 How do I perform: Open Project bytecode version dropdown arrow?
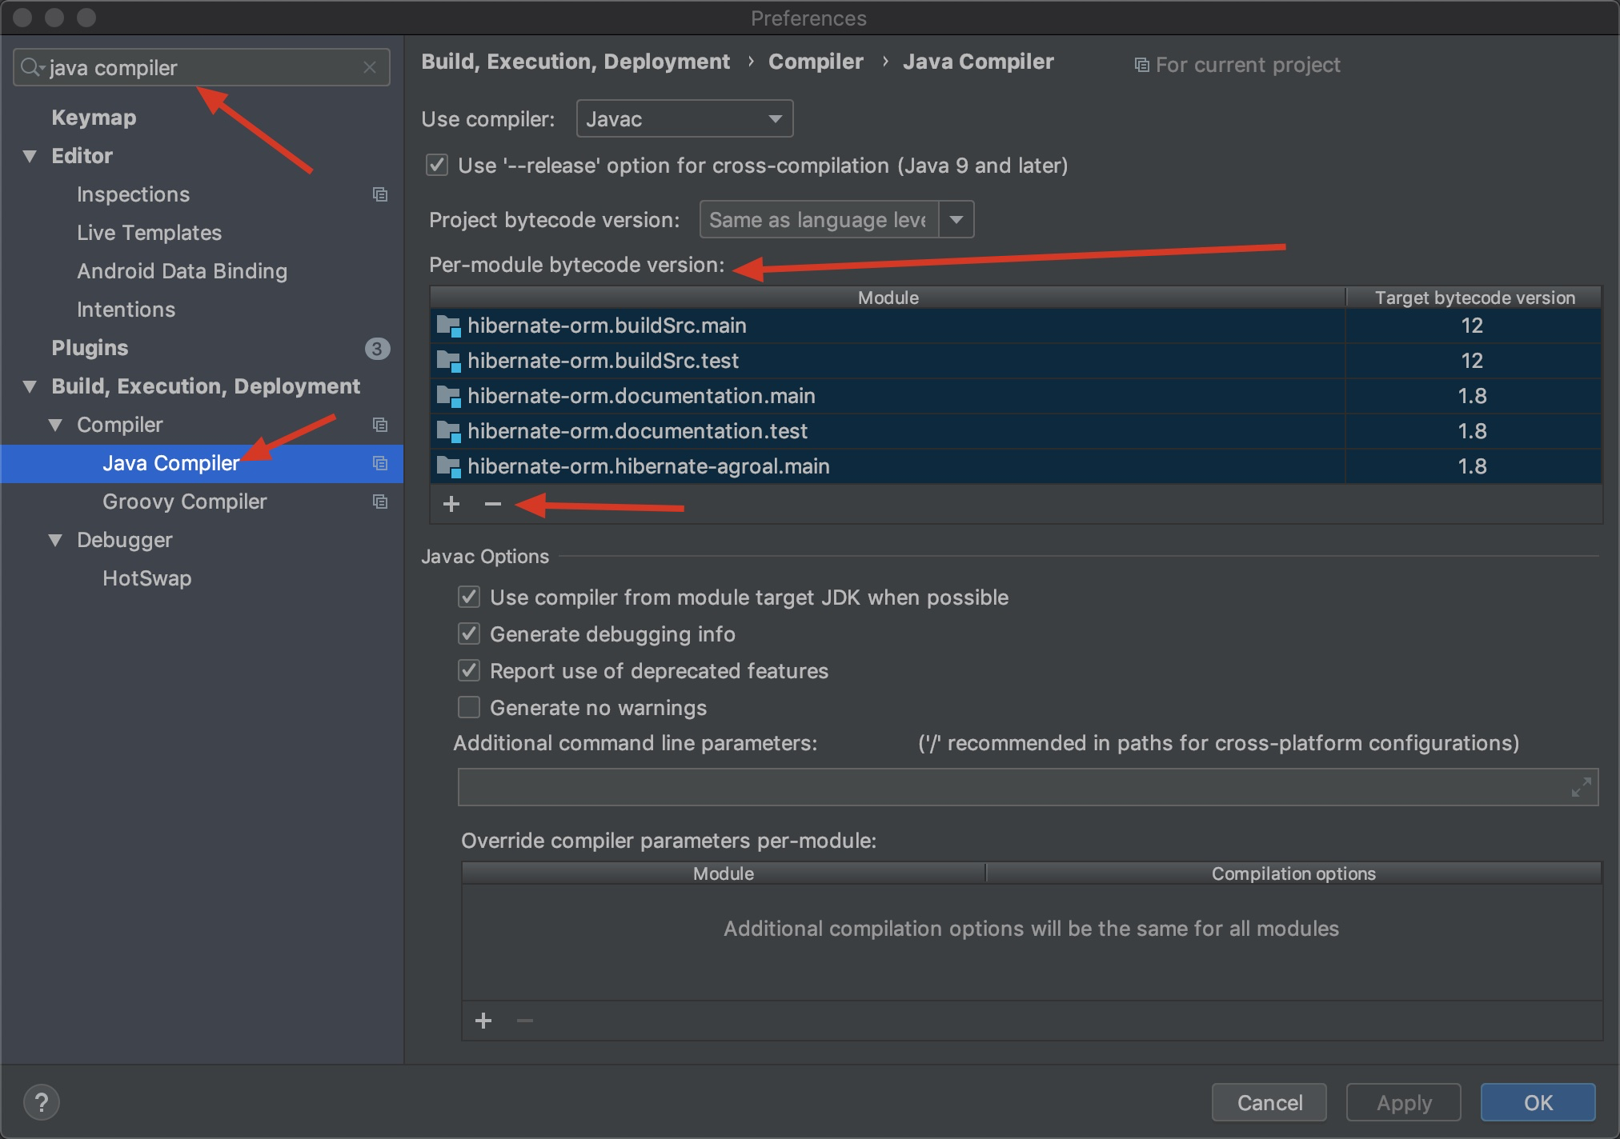tap(956, 220)
